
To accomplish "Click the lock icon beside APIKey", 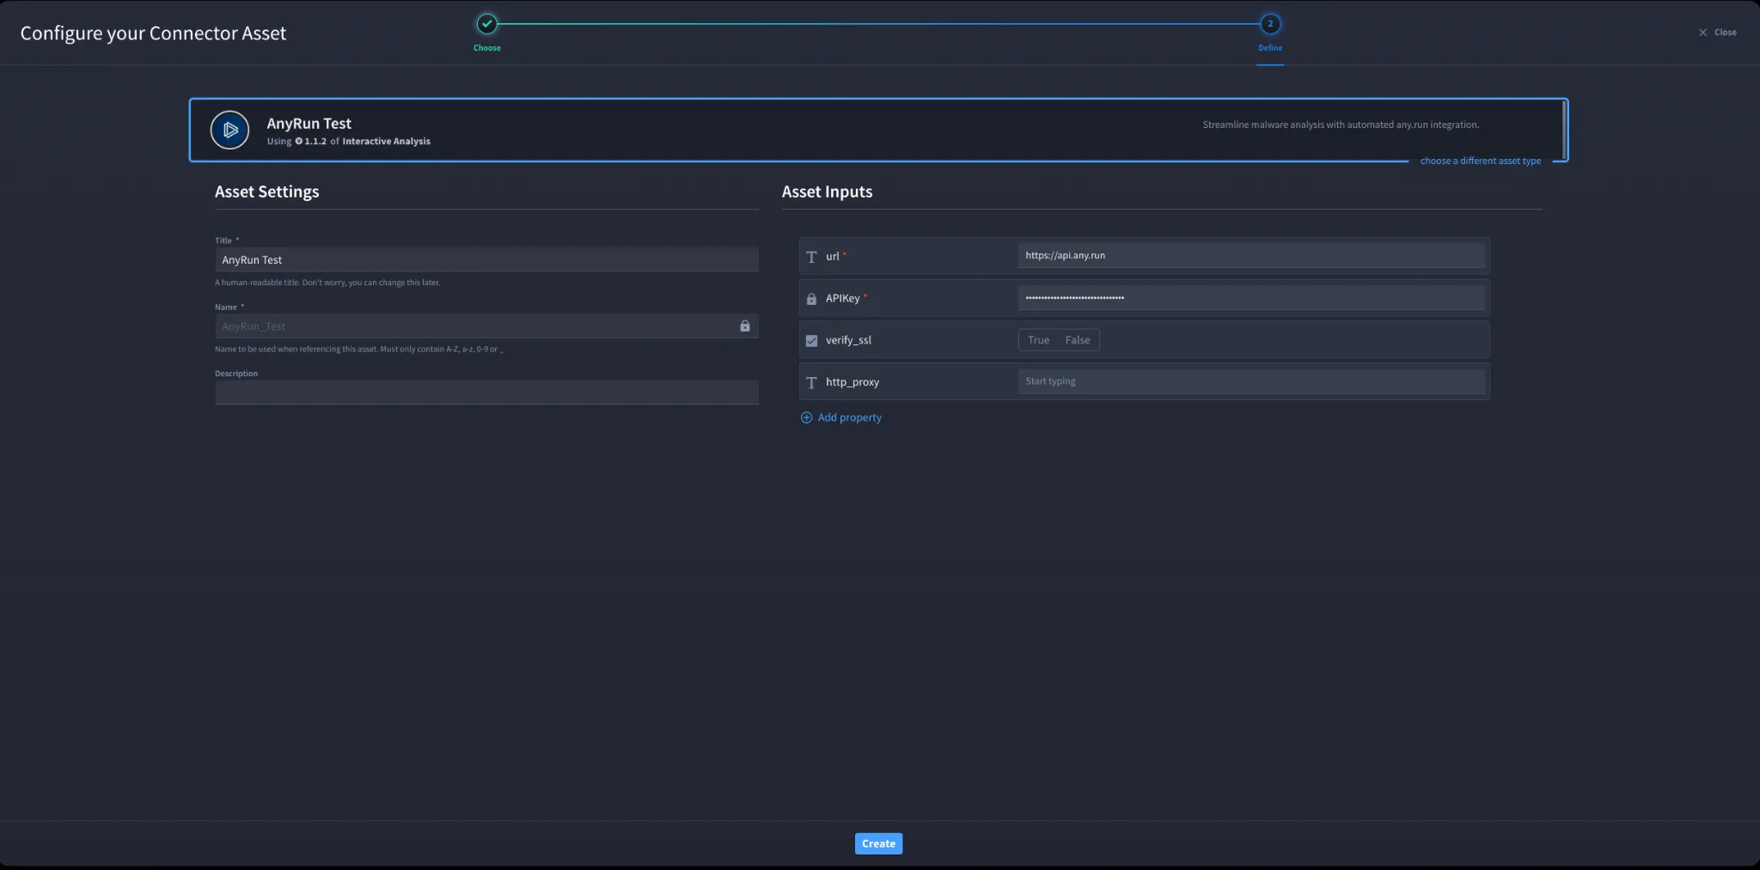I will [811, 299].
